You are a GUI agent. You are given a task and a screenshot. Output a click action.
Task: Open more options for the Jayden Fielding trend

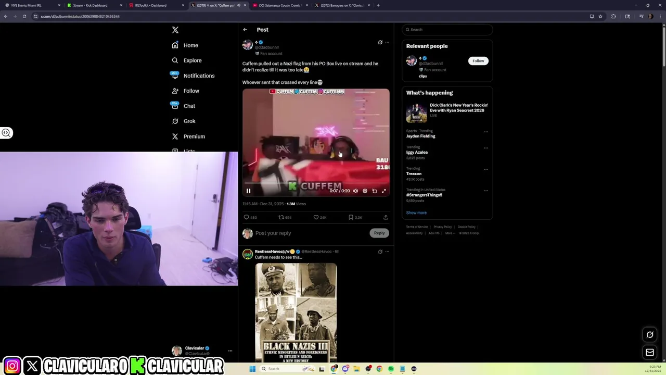pos(486,132)
